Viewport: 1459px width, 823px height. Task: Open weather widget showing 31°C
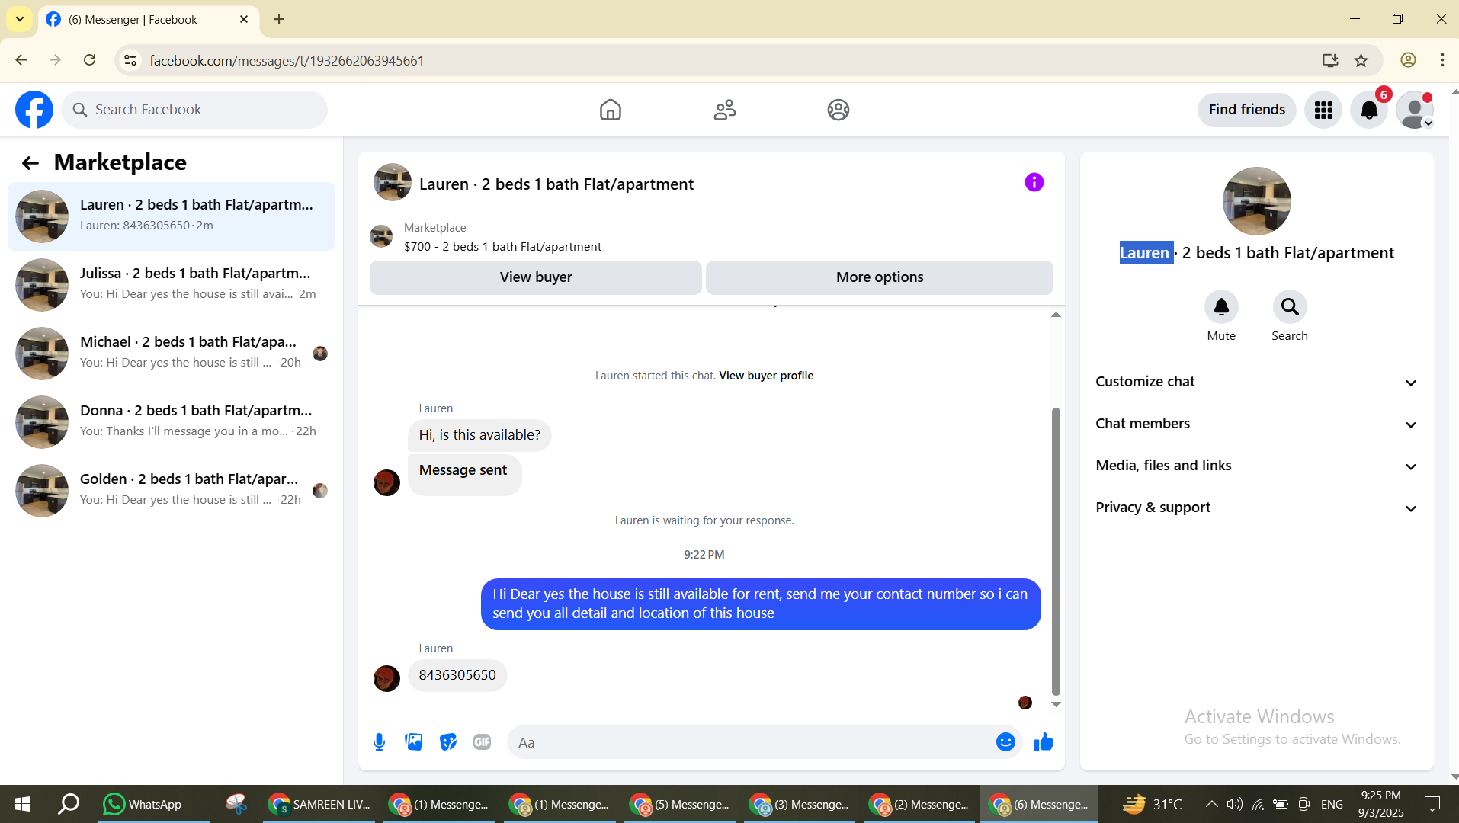coord(1153,804)
